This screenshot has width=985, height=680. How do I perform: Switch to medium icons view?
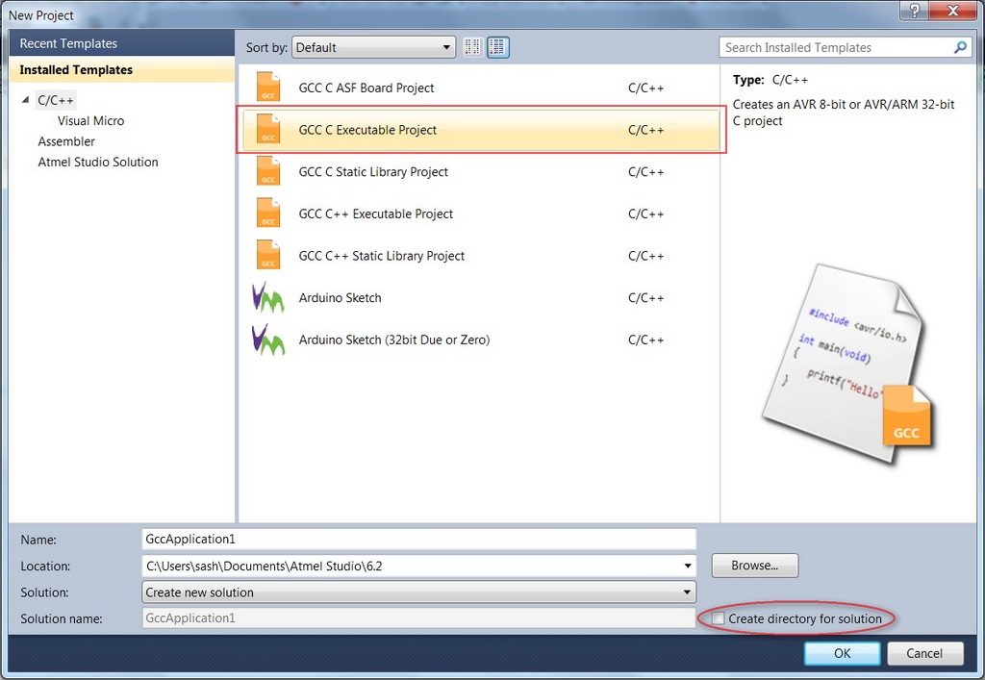(x=497, y=47)
